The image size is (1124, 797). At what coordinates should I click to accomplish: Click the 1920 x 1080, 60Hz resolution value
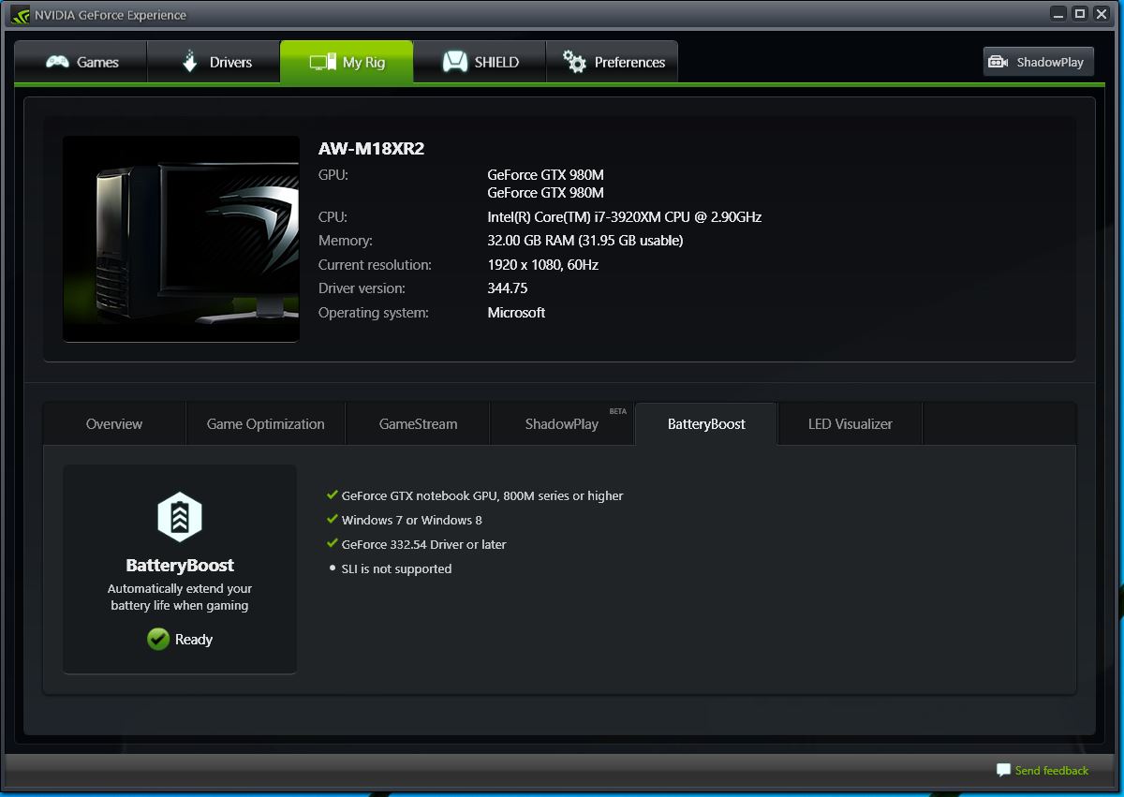coord(543,265)
